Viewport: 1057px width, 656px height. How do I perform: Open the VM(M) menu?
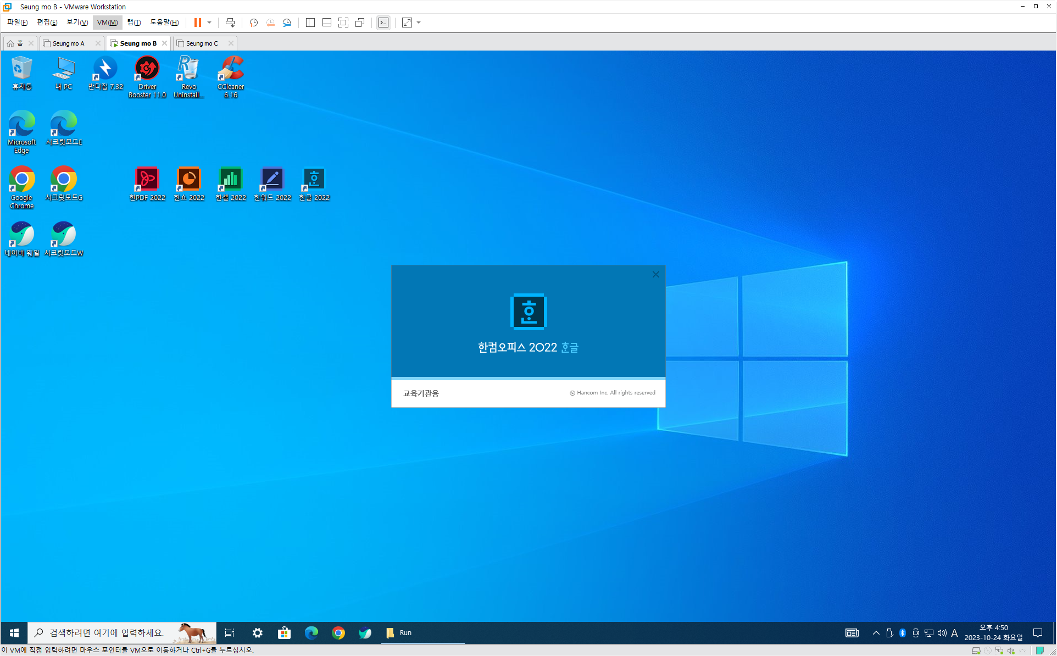[x=107, y=23]
